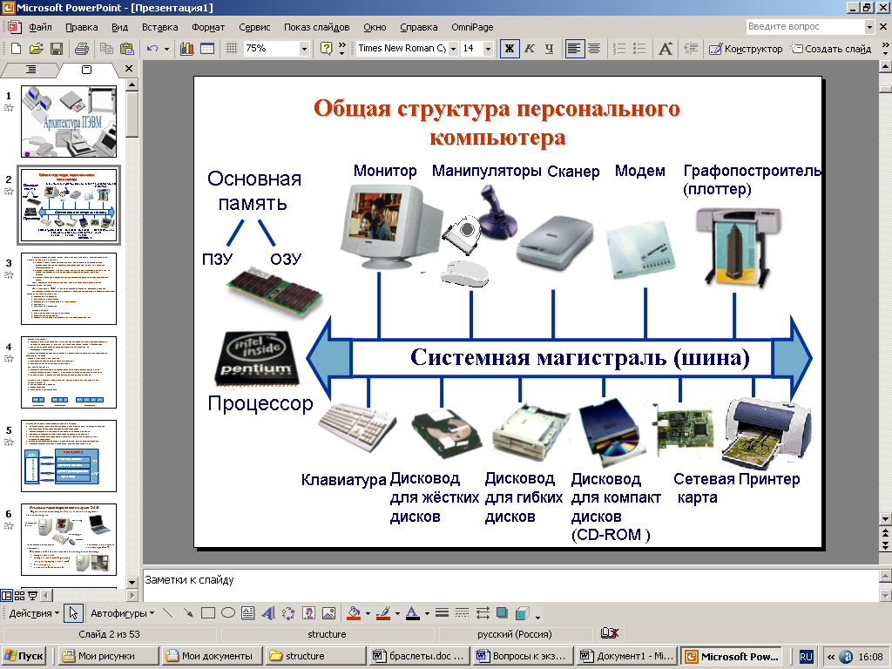This screenshot has width=892, height=669.
Task: Toggle bulleted list formatting
Action: tap(639, 49)
